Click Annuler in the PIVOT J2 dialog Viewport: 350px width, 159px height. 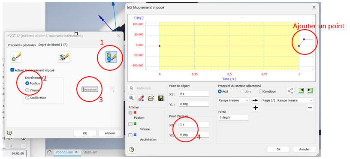pyautogui.click(x=110, y=133)
